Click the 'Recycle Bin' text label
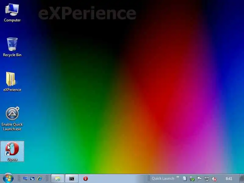Image resolution: width=244 pixels, height=183 pixels. pyautogui.click(x=12, y=55)
